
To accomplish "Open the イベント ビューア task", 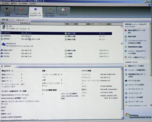I will tap(133, 93).
